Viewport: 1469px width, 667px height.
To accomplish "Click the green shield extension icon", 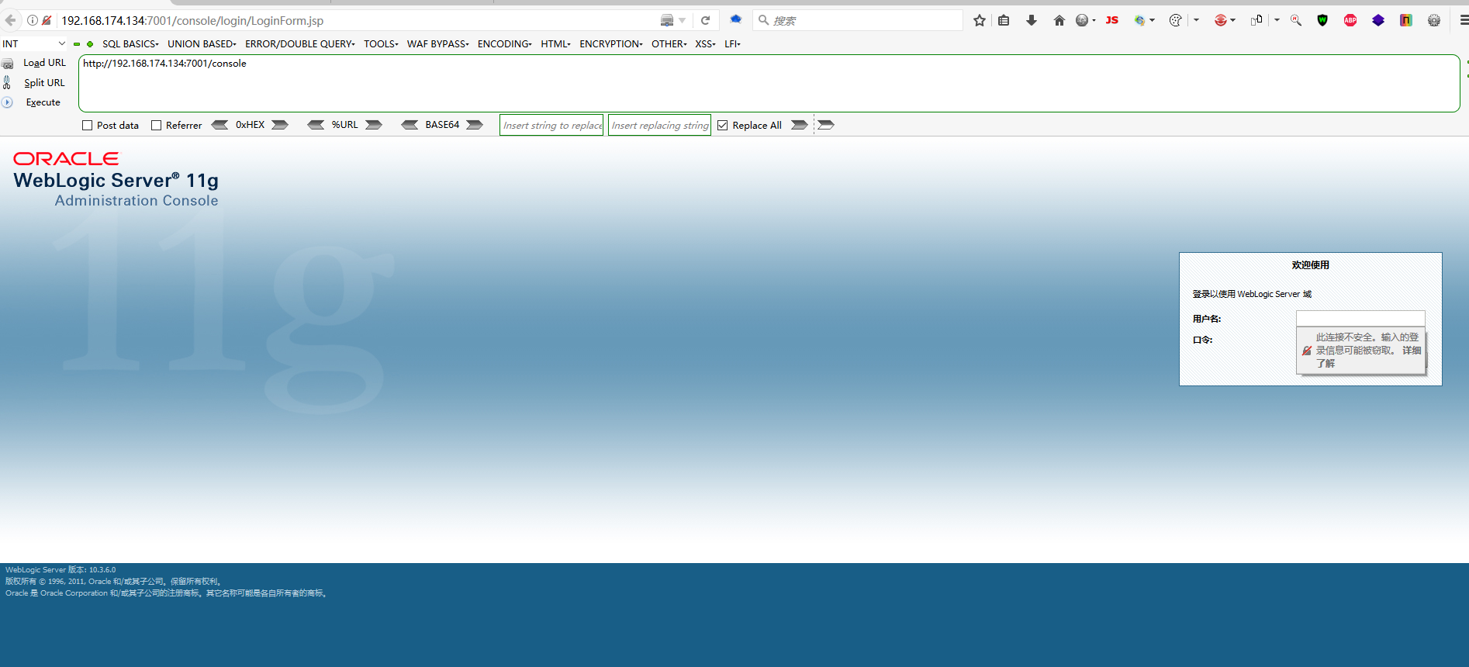I will click(x=1322, y=20).
